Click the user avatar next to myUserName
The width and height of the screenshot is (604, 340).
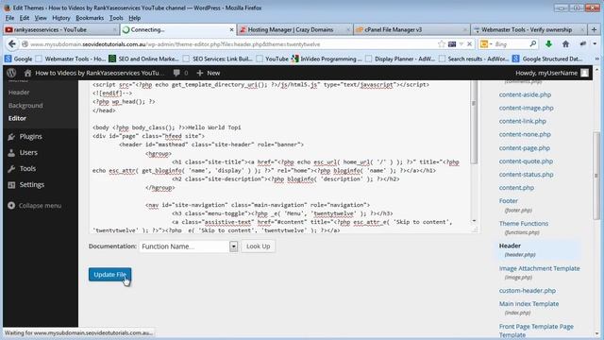tap(585, 73)
